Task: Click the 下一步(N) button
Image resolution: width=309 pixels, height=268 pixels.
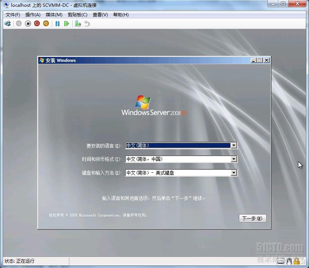Action: [253, 218]
